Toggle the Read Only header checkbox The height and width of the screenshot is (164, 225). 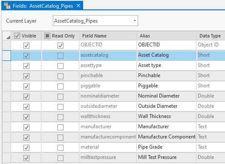[x=47, y=36]
